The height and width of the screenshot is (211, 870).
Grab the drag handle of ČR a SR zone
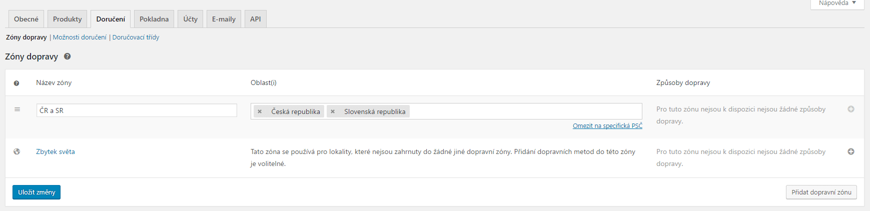tap(17, 109)
